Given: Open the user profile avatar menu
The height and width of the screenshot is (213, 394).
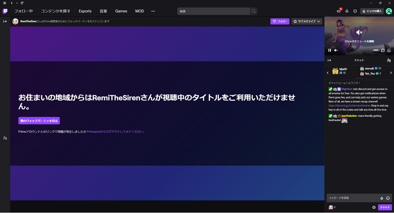Looking at the screenshot, I should click(389, 11).
